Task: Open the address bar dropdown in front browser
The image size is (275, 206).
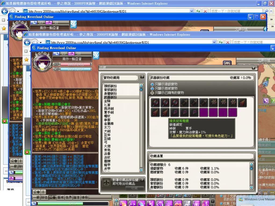Action: click(214, 42)
